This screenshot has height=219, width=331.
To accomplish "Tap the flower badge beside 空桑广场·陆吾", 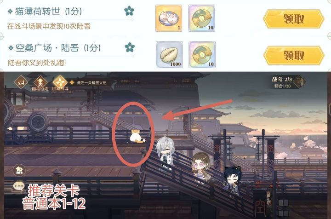I will click(x=130, y=47).
